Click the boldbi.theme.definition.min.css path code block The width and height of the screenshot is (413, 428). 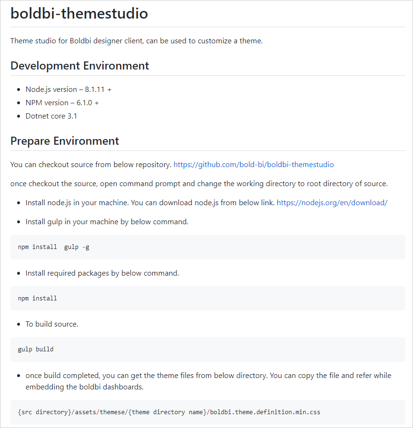169,412
